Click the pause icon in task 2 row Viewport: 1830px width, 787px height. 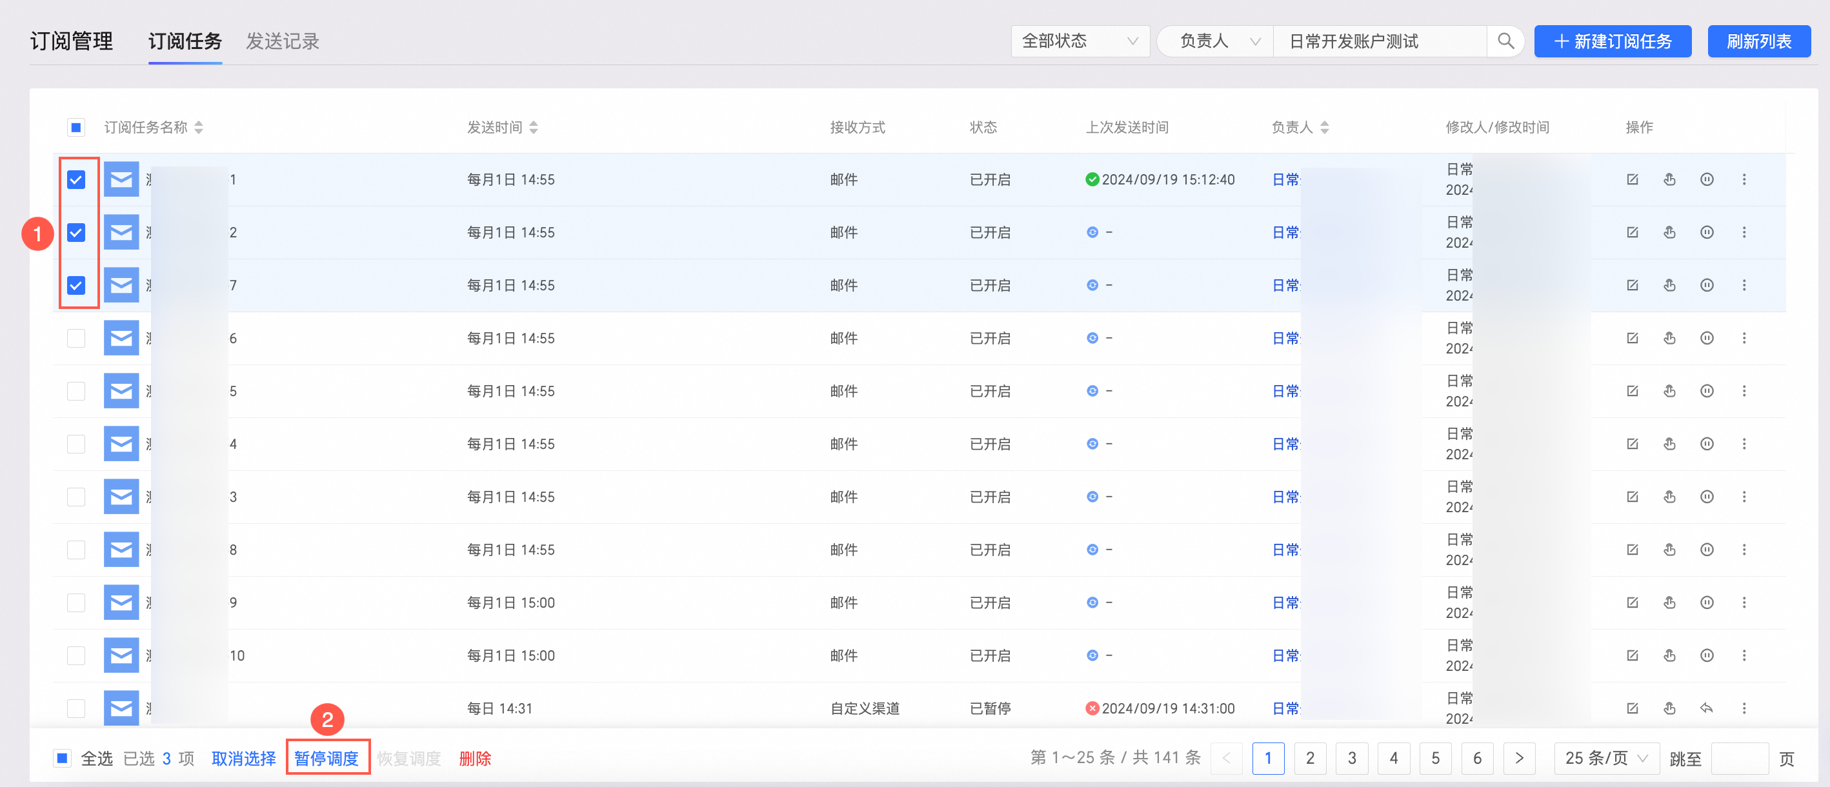tap(1706, 232)
